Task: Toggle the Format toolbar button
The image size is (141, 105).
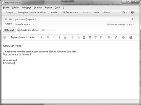Action: tap(9, 30)
